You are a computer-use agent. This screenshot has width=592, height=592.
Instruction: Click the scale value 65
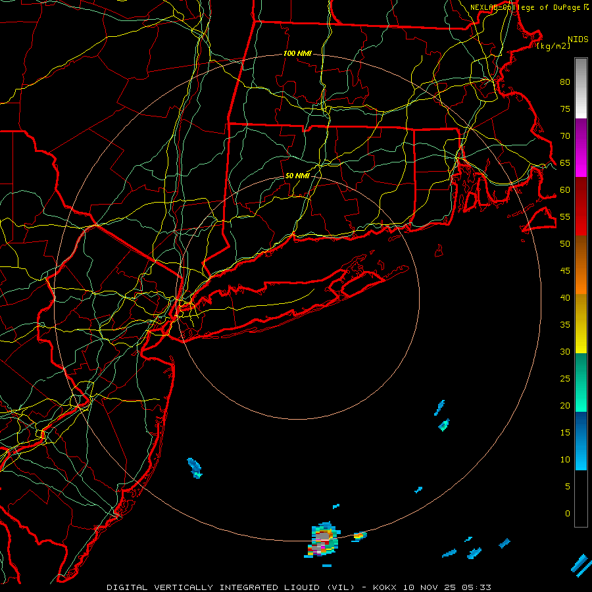point(565,163)
